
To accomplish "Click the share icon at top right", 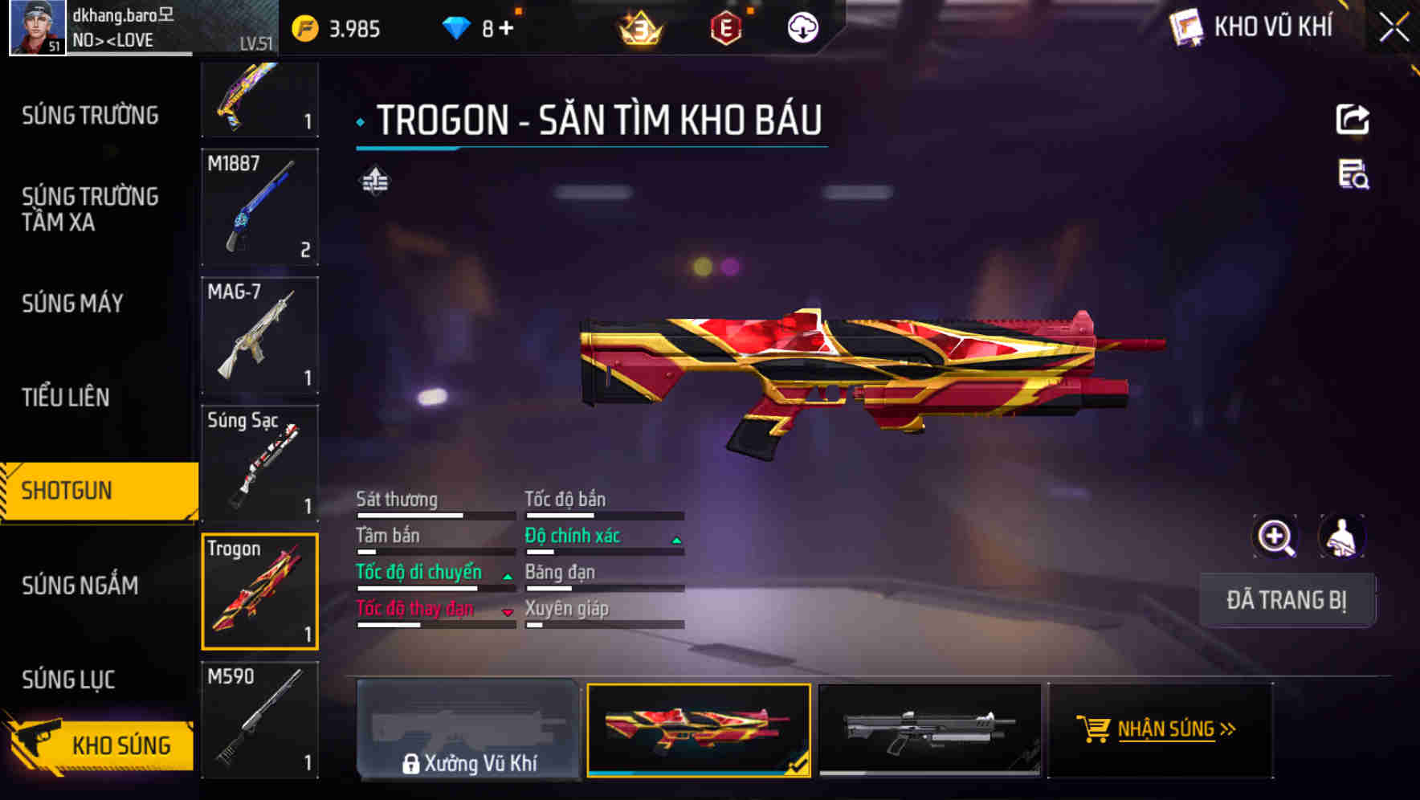I will click(1353, 120).
